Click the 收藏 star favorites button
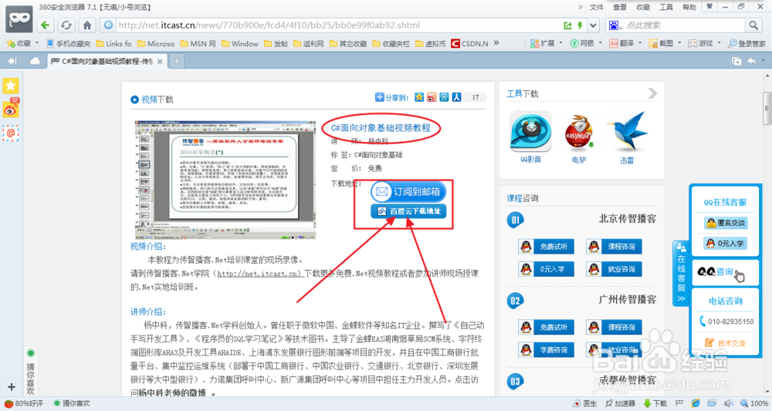This screenshot has height=411, width=772. click(19, 43)
